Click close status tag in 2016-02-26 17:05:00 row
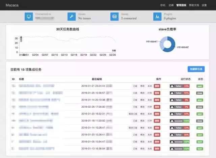 coord(199,107)
